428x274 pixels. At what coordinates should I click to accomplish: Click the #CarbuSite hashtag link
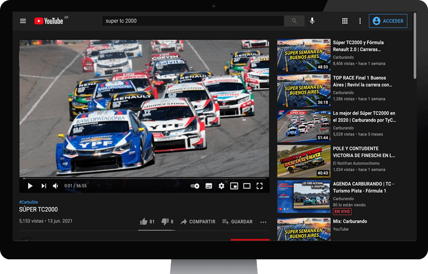(29, 202)
